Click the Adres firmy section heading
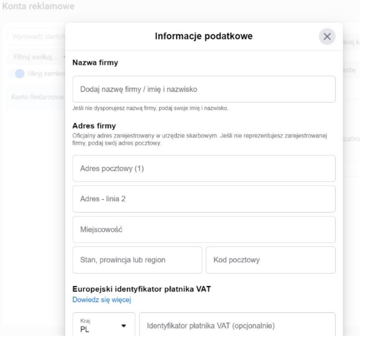Screen dimensions: 375x342 pos(93,127)
